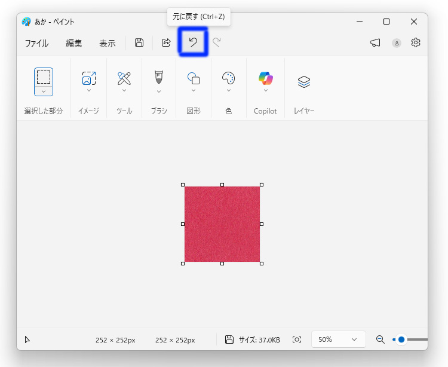Expand the ブラシ brushes dropdown
This screenshot has width=448, height=367.
point(159,91)
